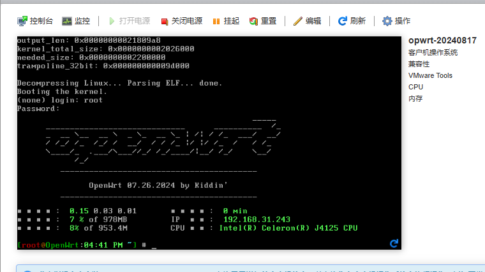Click the VMware Tools label
Viewport: 485px width, 272px height.
[x=430, y=75]
